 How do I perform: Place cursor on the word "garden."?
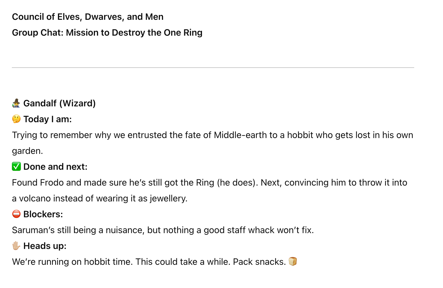click(x=27, y=151)
